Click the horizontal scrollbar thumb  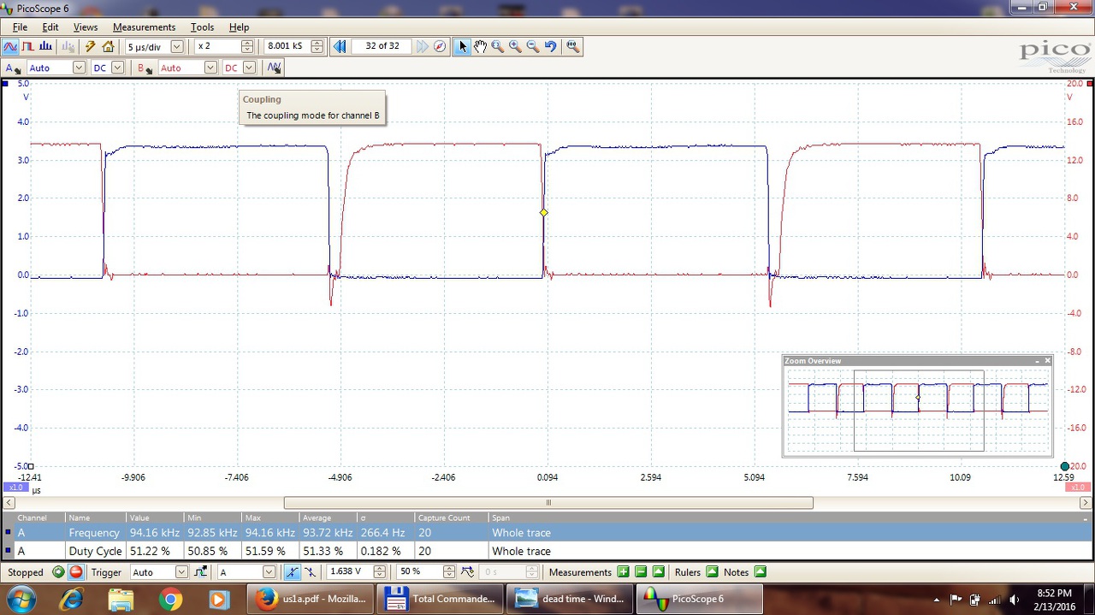tap(548, 503)
